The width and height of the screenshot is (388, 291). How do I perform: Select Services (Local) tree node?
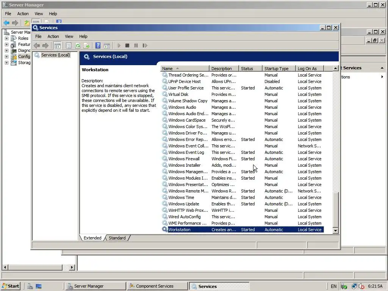[55, 55]
